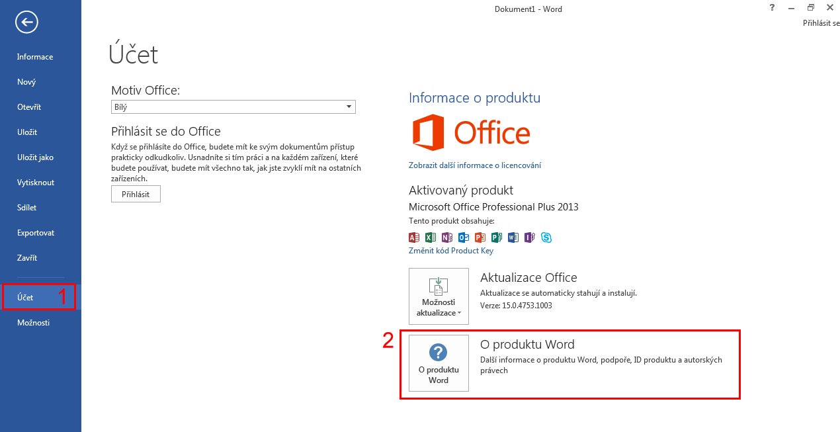The height and width of the screenshot is (432, 840).
Task: Click the help question mark in title bar
Action: 772,8
